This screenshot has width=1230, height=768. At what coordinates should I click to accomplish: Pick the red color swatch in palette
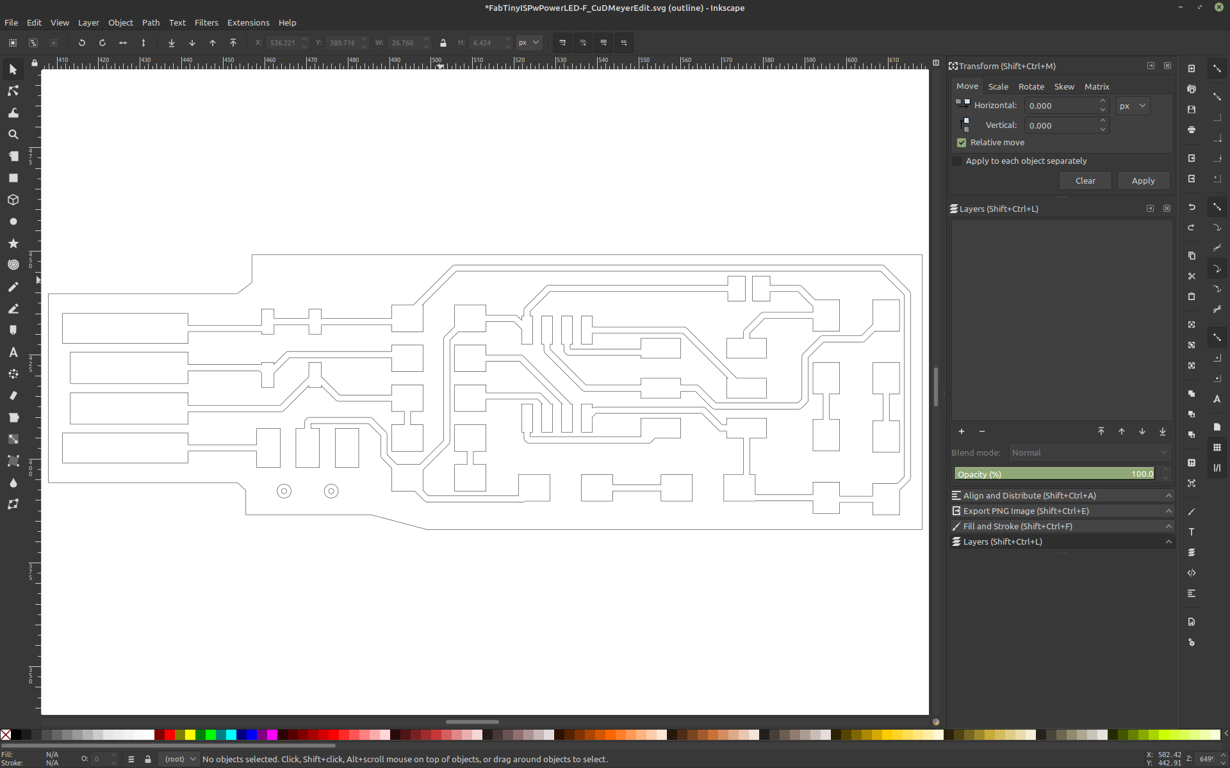click(x=170, y=735)
